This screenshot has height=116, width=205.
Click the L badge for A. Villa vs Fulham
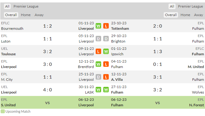click(106, 77)
